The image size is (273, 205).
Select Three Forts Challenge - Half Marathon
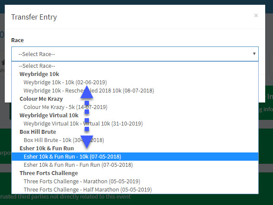[x=88, y=189]
